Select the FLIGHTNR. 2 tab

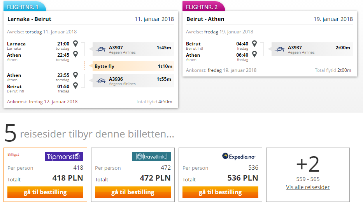pyautogui.click(x=203, y=7)
